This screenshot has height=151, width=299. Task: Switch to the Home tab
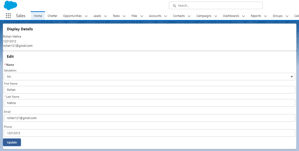point(38,16)
